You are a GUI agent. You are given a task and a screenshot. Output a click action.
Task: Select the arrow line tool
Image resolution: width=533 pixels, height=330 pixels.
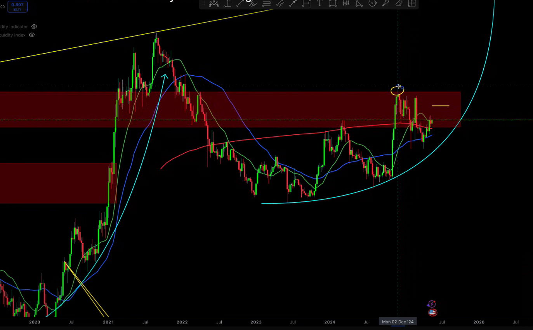coord(293,3)
